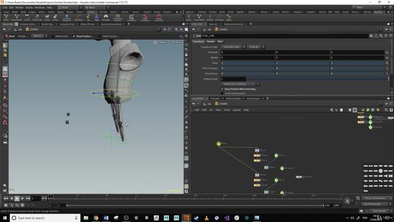394x222 pixels.
Task: Click the parameter pane search magnifier icon
Action: 381,36
